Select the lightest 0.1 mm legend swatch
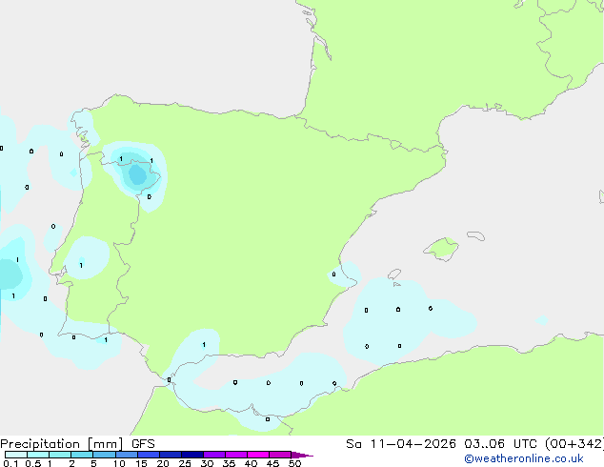 click(16, 455)
